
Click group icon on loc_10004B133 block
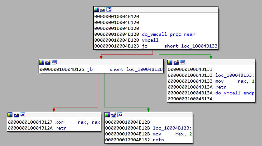[x=182, y=62]
